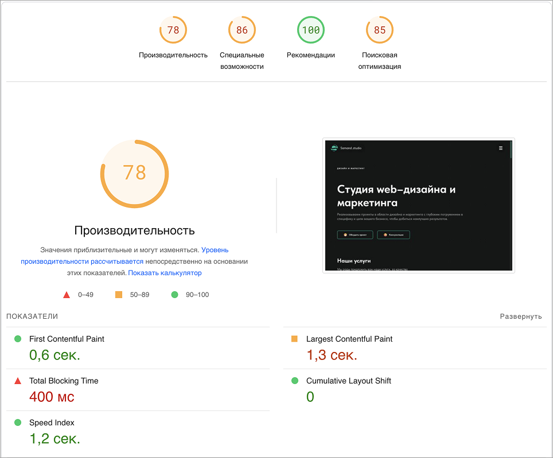Screen dimensions: 553x458
Task: Click the Cumulative Layout Shift value 0
Action: tap(310, 397)
